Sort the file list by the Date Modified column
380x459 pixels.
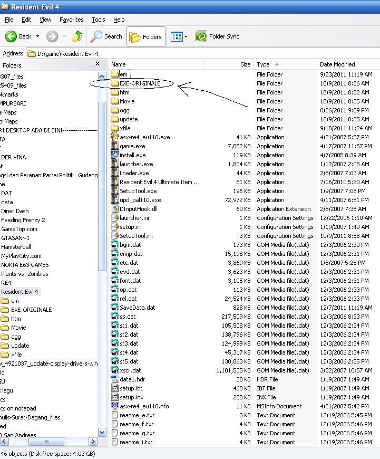(x=348, y=64)
